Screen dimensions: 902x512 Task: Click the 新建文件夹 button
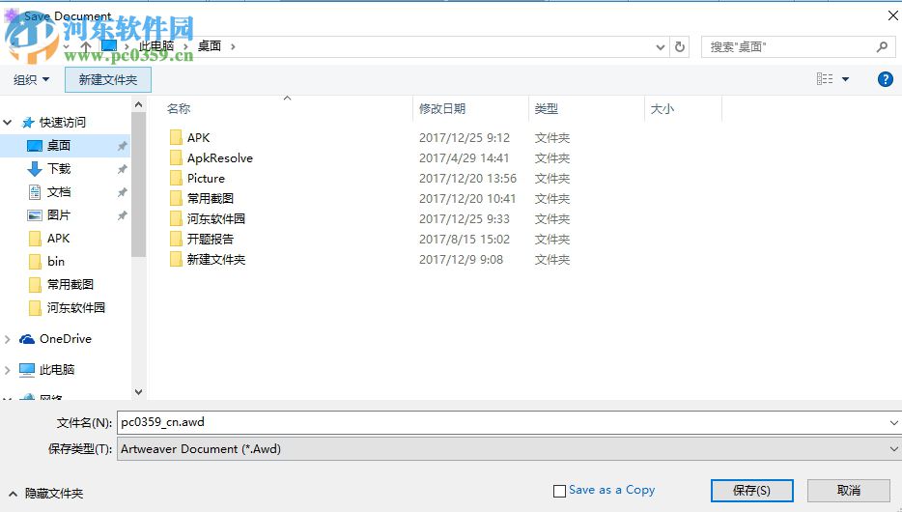click(x=108, y=79)
